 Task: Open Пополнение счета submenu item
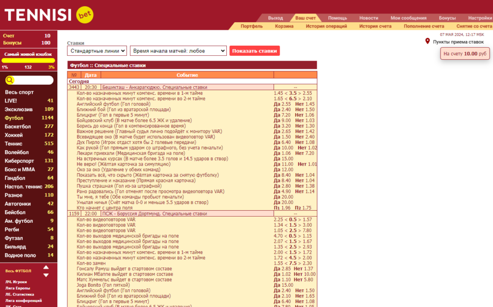[424, 26]
